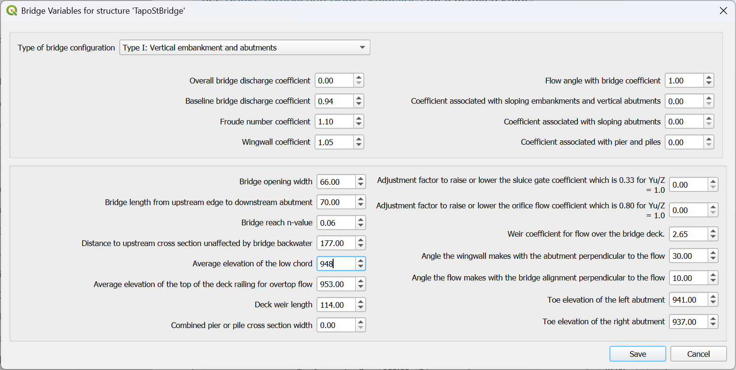736x370 pixels.
Task: Increase distance to upstream cross section value
Action: (361, 240)
